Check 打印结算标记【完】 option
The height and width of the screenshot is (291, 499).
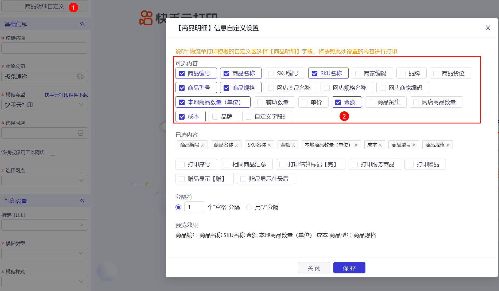click(282, 164)
